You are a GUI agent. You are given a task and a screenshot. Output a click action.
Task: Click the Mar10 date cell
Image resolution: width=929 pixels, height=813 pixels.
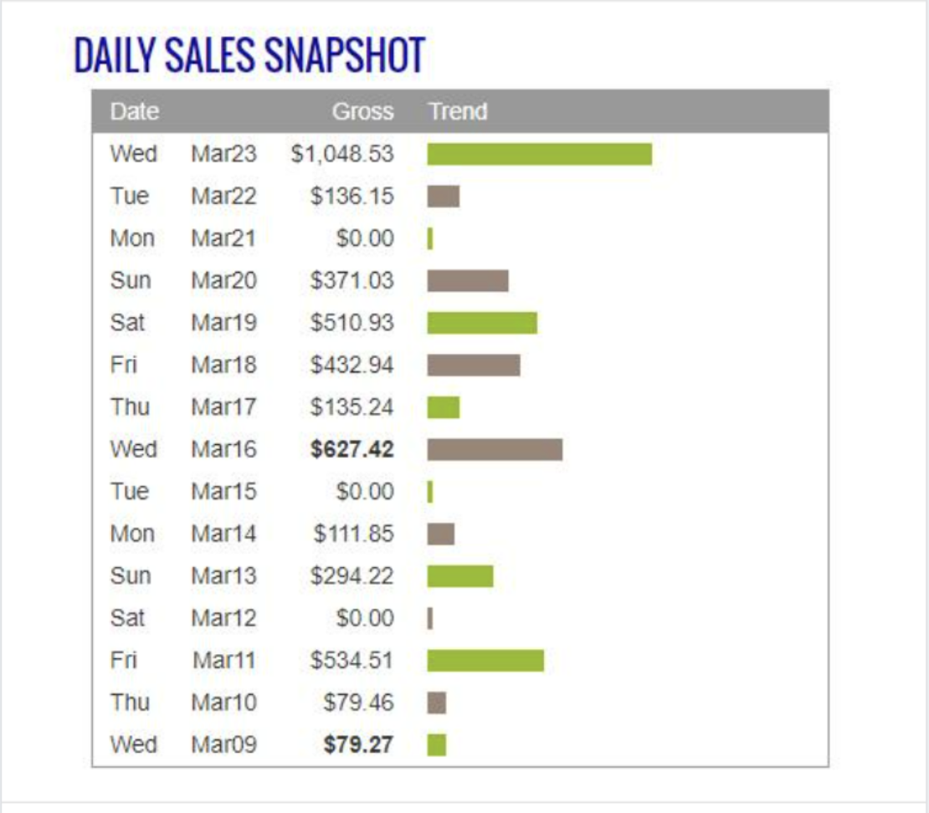click(x=223, y=703)
